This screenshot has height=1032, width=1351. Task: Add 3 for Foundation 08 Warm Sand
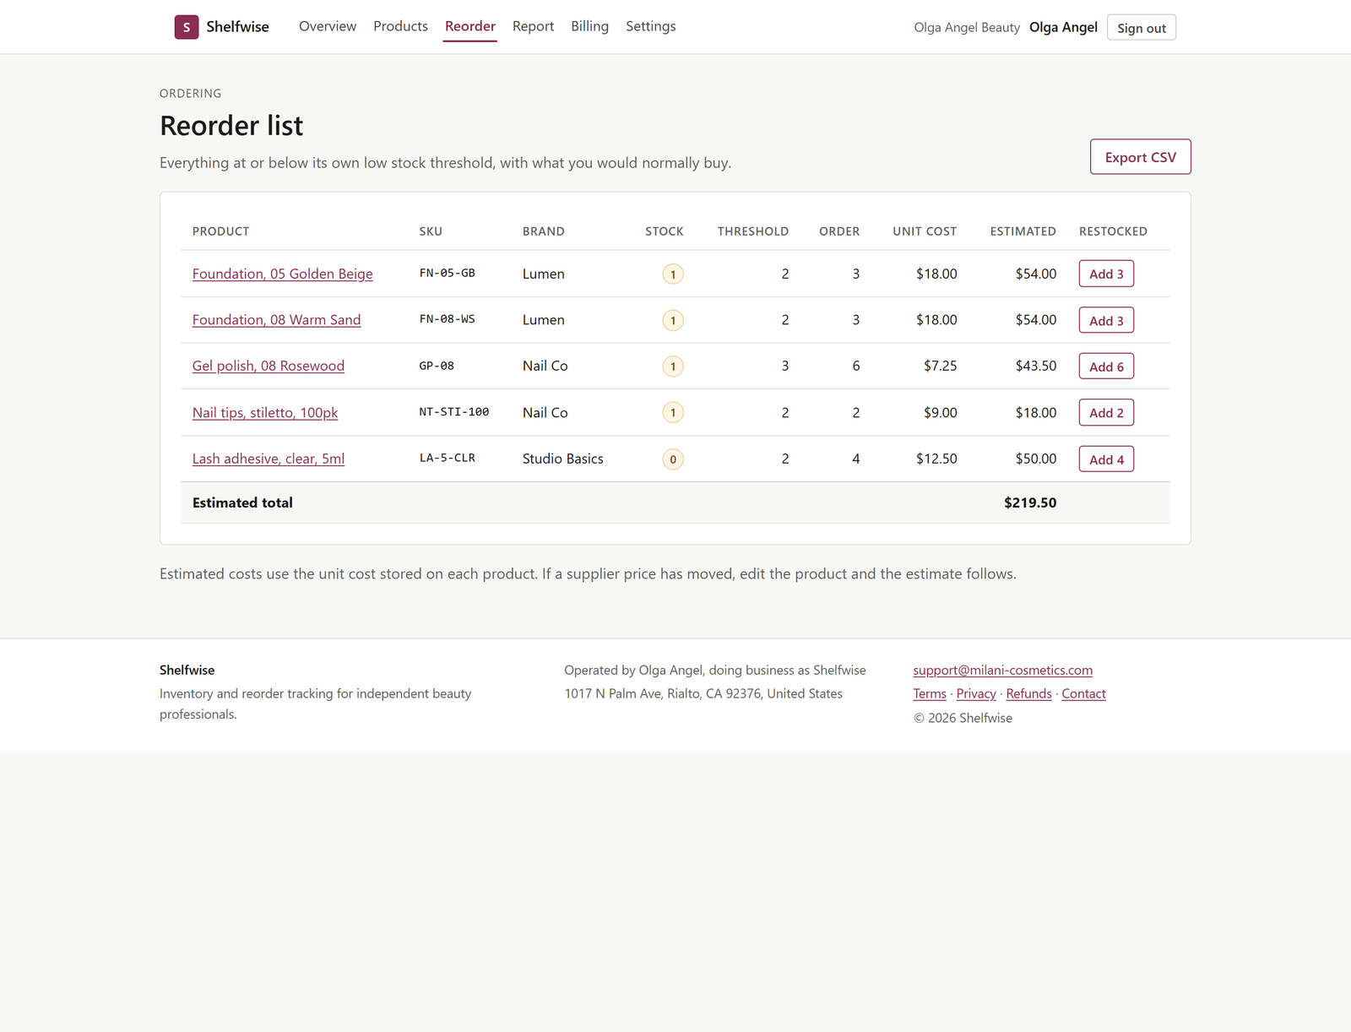1106,320
